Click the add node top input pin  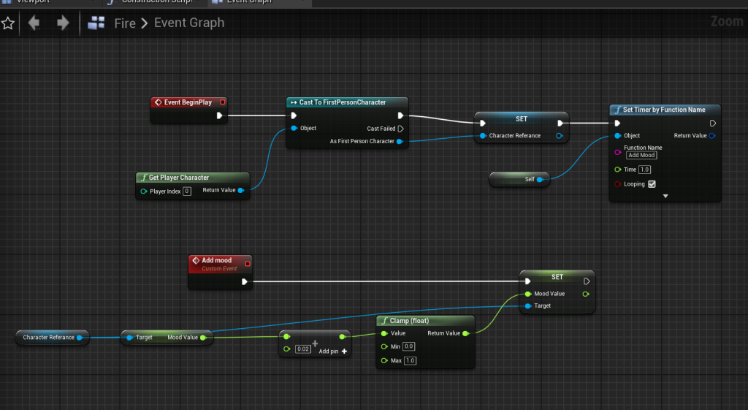[286, 337]
